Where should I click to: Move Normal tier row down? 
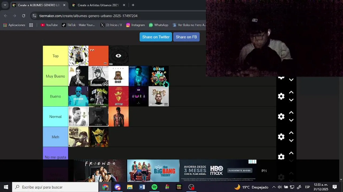(x=291, y=120)
